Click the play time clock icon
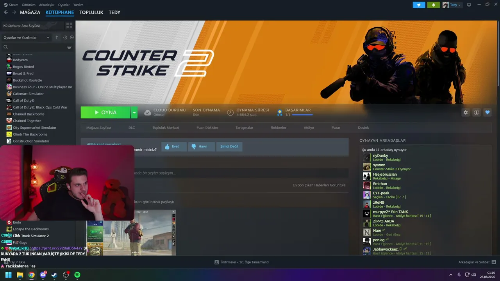 (230, 112)
